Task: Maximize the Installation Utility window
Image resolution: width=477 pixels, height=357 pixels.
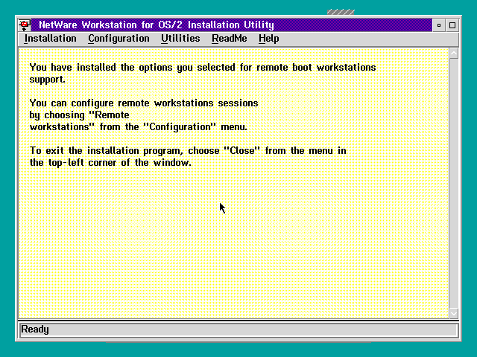Action: tap(452, 25)
